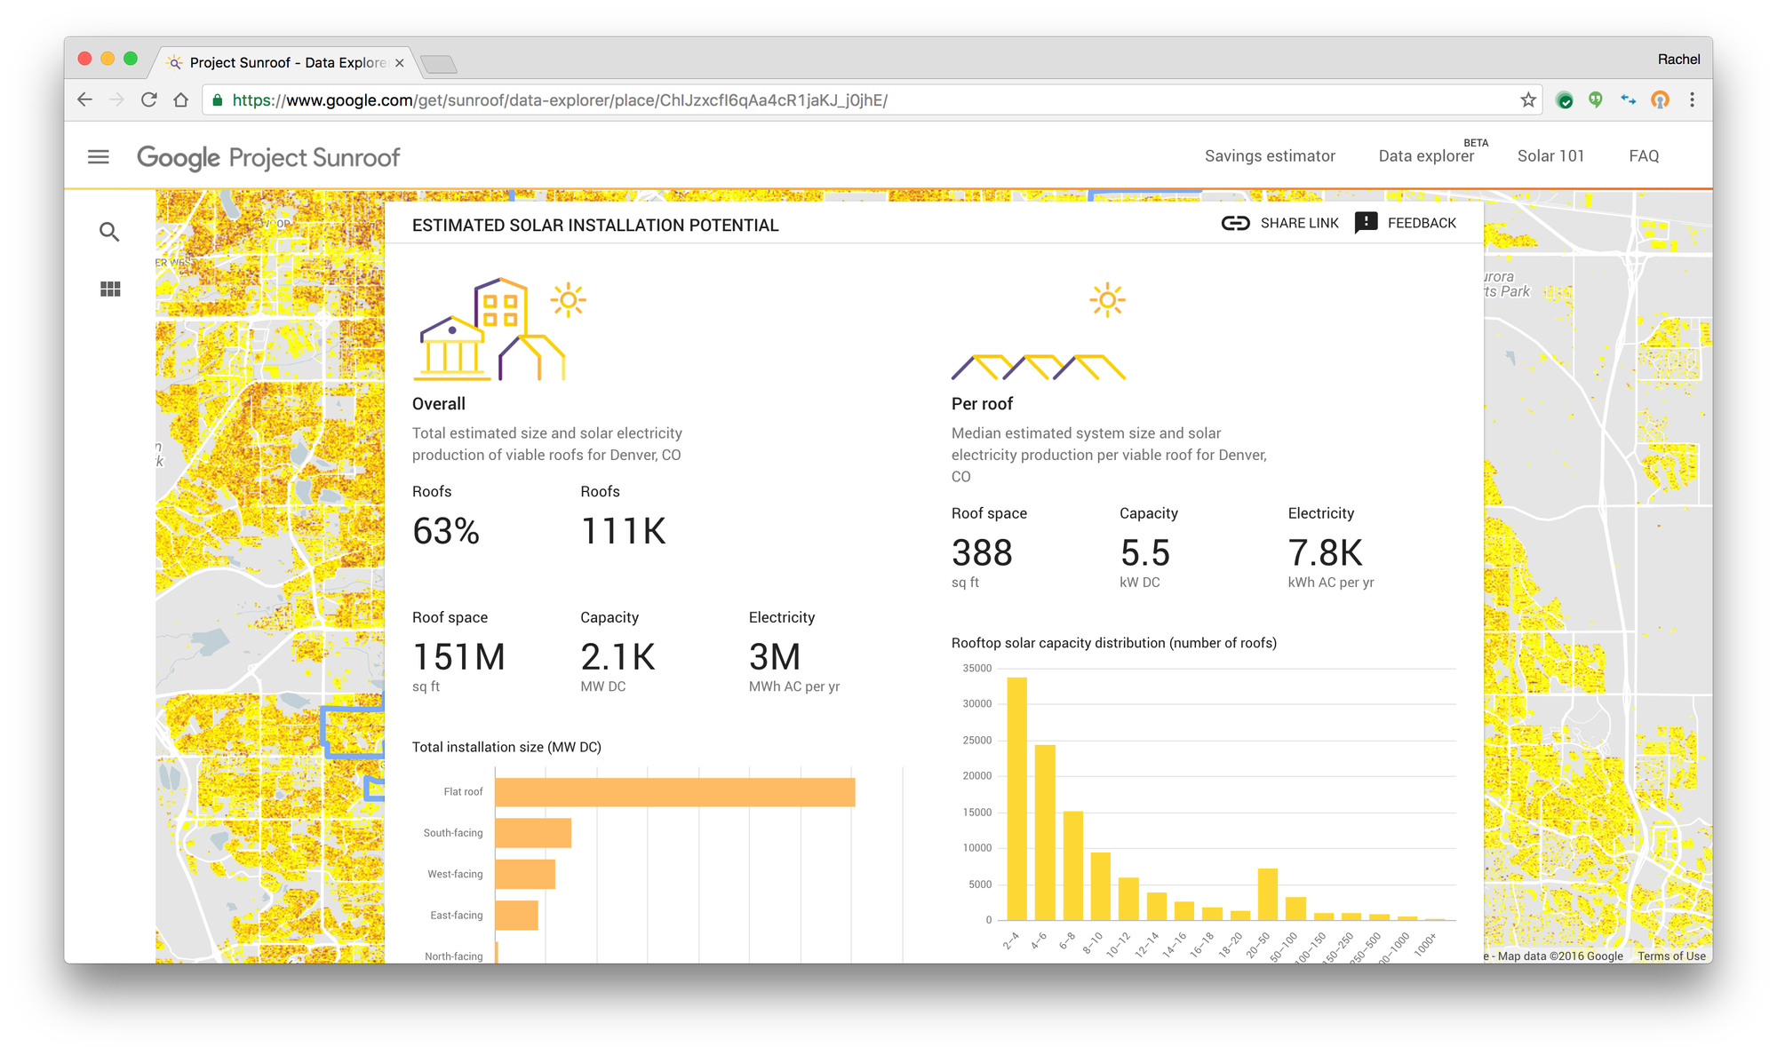Click the URL address bar
Viewport: 1777px width, 1055px height.
[x=871, y=99]
